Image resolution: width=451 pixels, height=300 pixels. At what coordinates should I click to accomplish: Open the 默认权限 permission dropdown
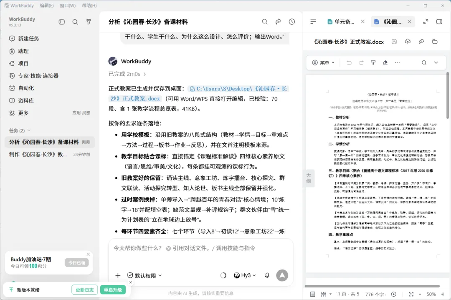(x=144, y=275)
